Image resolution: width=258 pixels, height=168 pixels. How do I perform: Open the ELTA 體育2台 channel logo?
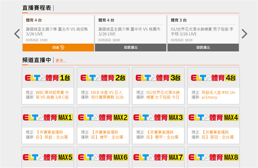(103, 78)
